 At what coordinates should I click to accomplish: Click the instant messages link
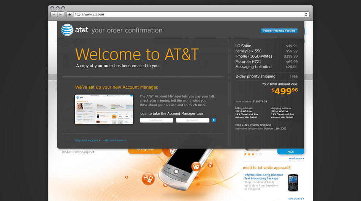click(x=78, y=152)
